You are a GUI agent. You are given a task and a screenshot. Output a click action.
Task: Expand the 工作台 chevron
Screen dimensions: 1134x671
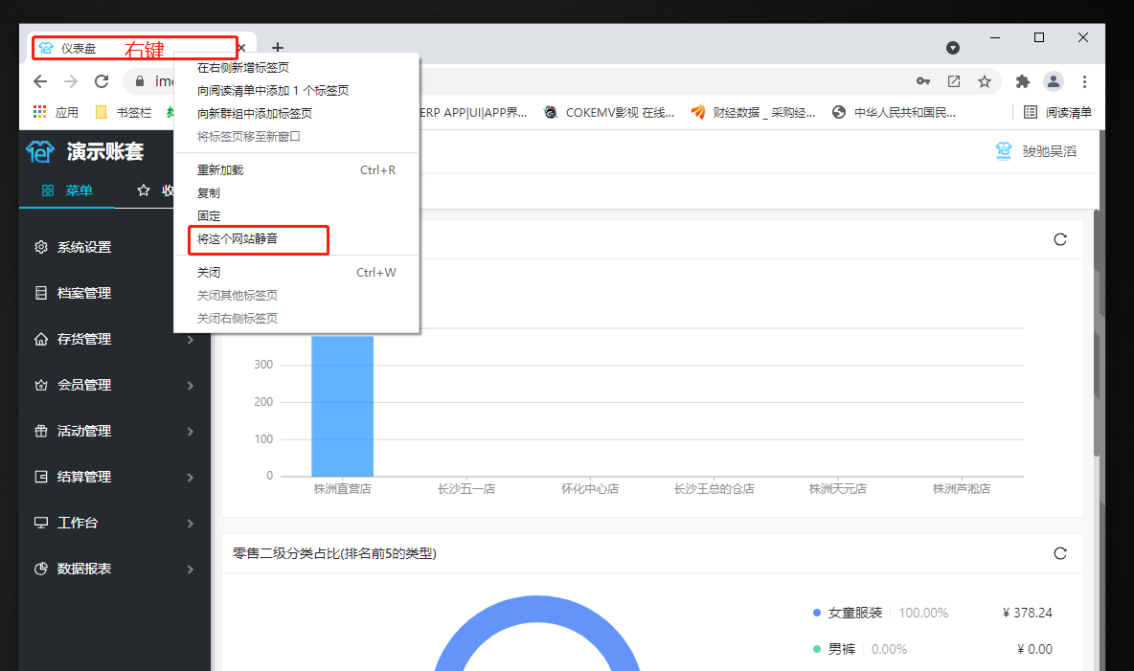(x=191, y=524)
